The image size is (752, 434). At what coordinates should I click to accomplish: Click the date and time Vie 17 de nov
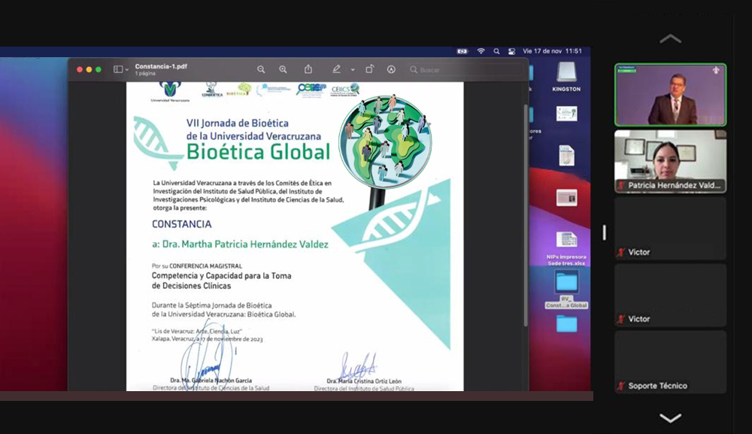(552, 51)
